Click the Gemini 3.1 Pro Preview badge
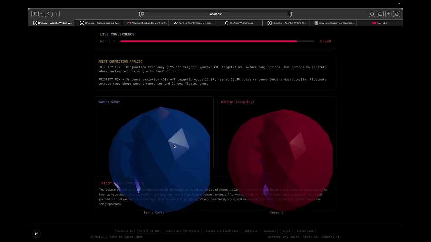Viewport: 431px width, 242px height. coord(183,231)
